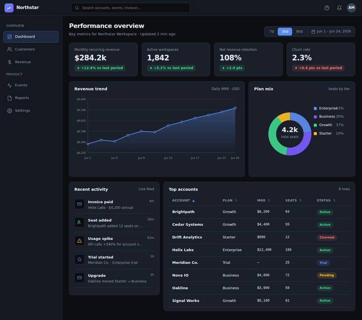The image size is (362, 320).
Task: Click the Reports document icon
Action: [10, 98]
